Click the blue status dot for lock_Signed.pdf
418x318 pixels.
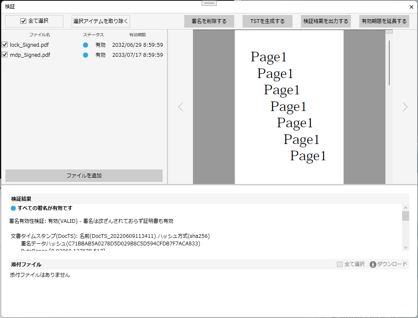pyautogui.click(x=85, y=45)
